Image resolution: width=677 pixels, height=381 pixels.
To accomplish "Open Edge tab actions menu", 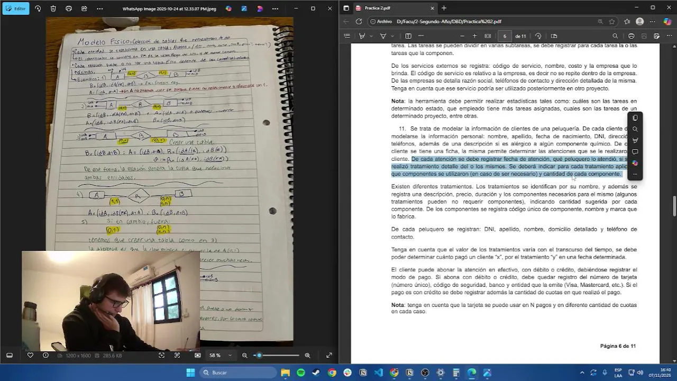I will coord(346,8).
